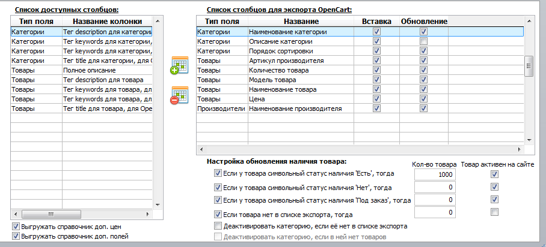This screenshot has height=247, width=546.
Task: Toggle Обновление for Количество товара
Action: click(x=423, y=70)
